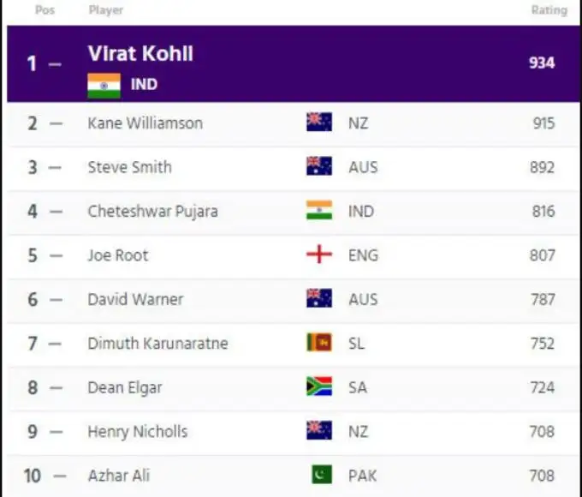The height and width of the screenshot is (497, 582).
Task: Click the India flag under Virat Kohli
Action: point(104,86)
